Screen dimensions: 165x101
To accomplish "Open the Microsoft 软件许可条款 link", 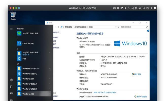I will [x=105, y=92].
